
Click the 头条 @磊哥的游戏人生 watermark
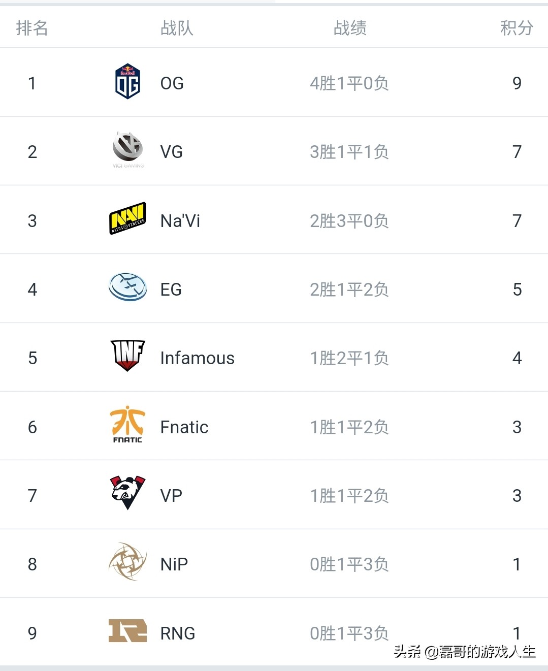coord(464,652)
